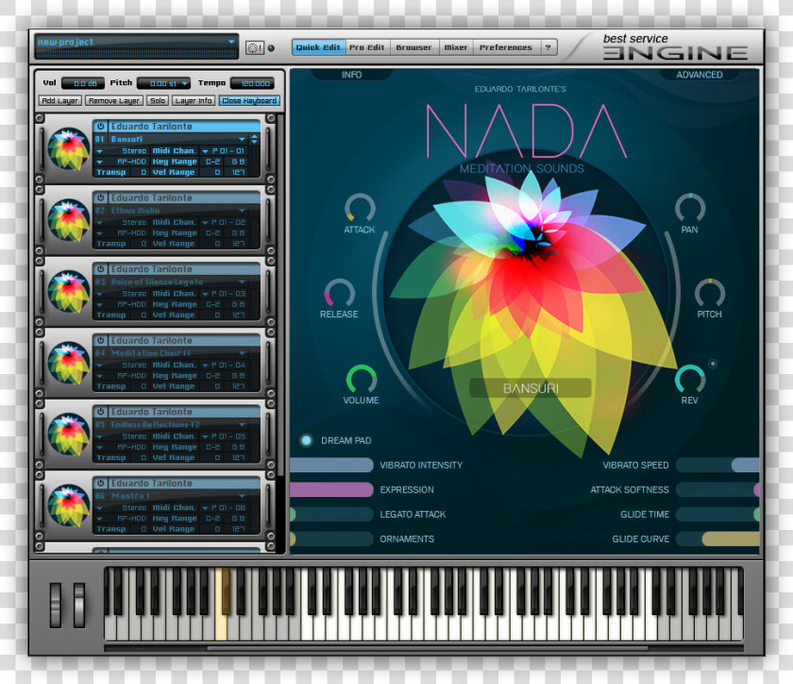The height and width of the screenshot is (684, 793).
Task: Open the ? help tab
Action: (x=548, y=47)
